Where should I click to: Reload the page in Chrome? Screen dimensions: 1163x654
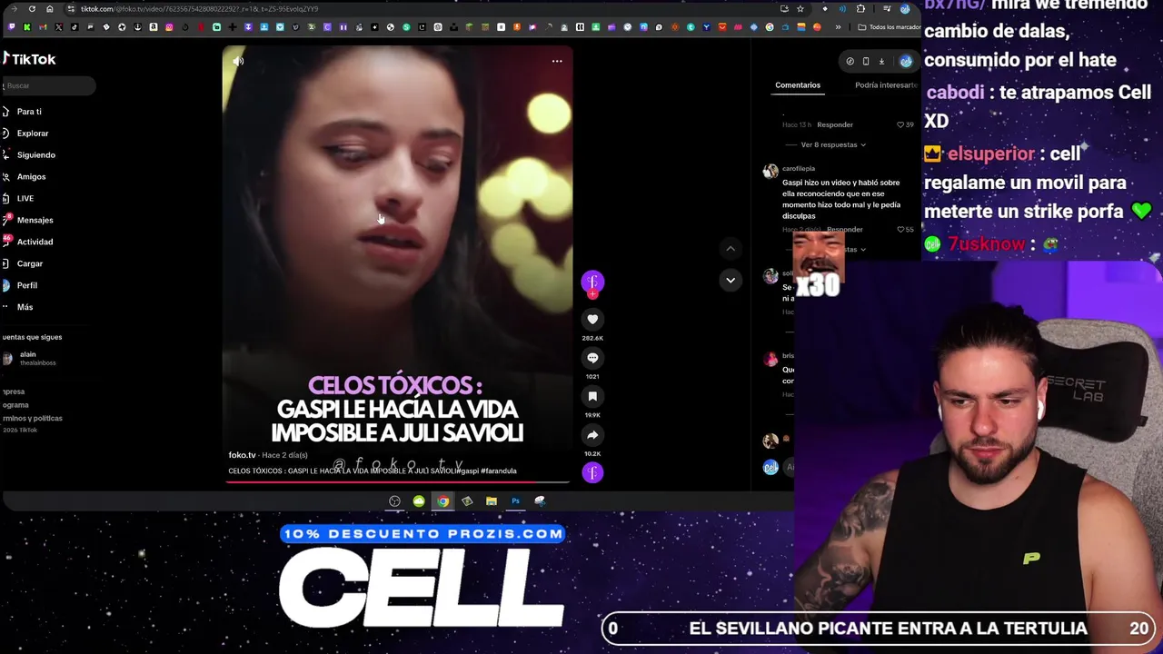[x=32, y=9]
